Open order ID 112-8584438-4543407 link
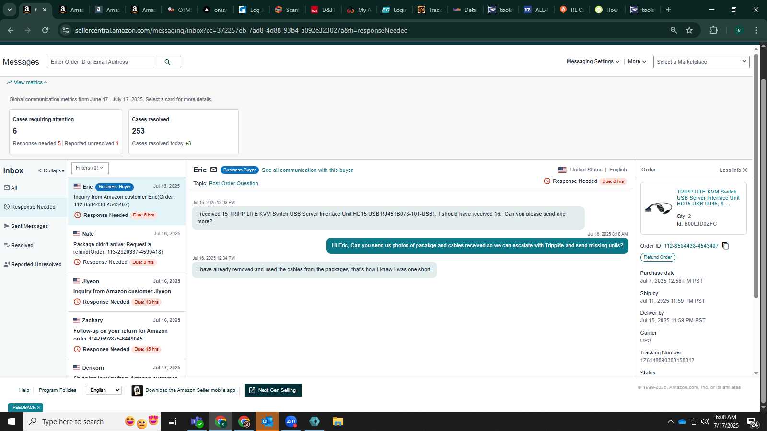Screen dimensions: 767x431 coord(691,246)
